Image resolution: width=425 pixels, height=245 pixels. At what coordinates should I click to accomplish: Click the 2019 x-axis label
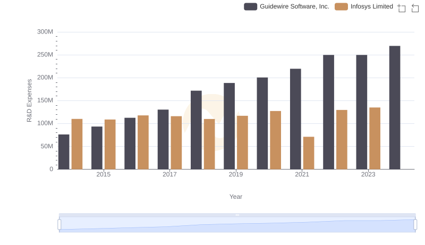[x=236, y=174]
